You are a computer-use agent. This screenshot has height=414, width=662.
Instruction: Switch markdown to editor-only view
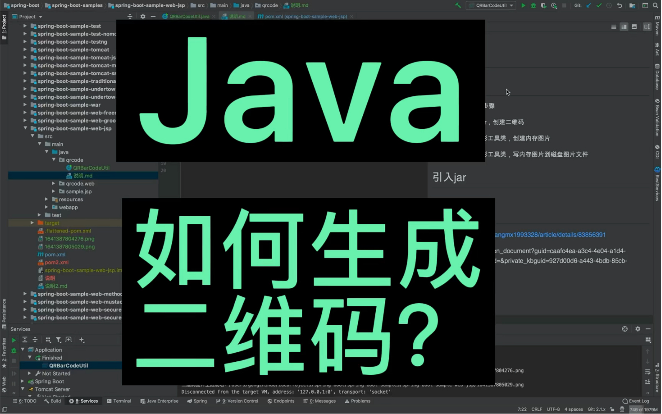pos(614,27)
